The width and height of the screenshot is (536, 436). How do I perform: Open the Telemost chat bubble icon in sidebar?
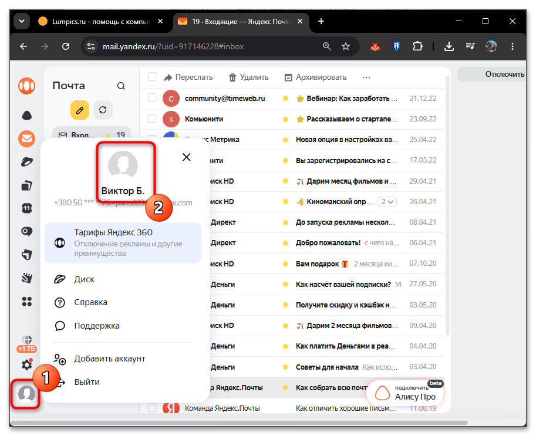[26, 232]
